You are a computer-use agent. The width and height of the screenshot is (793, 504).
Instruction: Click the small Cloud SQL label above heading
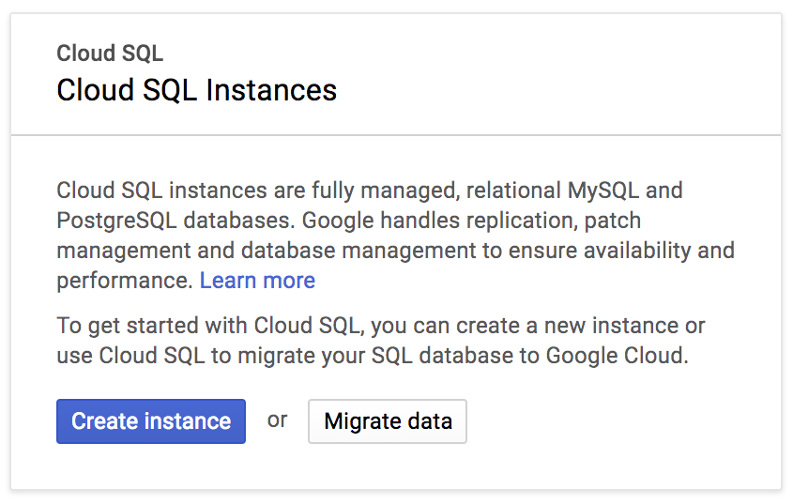(x=110, y=53)
